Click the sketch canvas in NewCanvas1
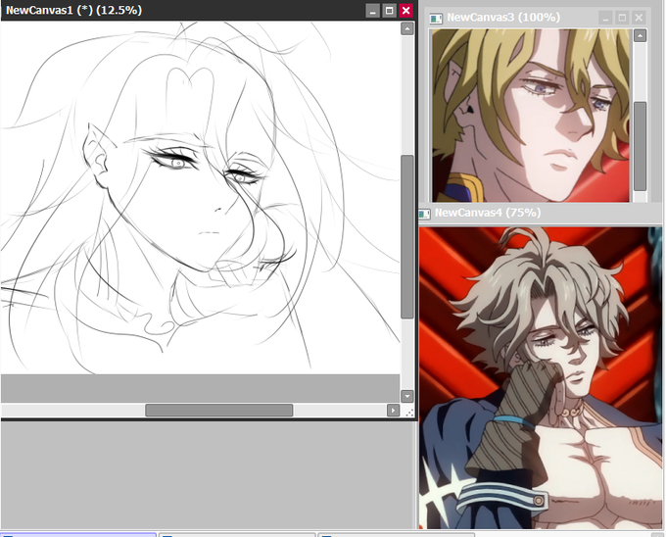Screen dimensions: 666x537 [x=201, y=198]
